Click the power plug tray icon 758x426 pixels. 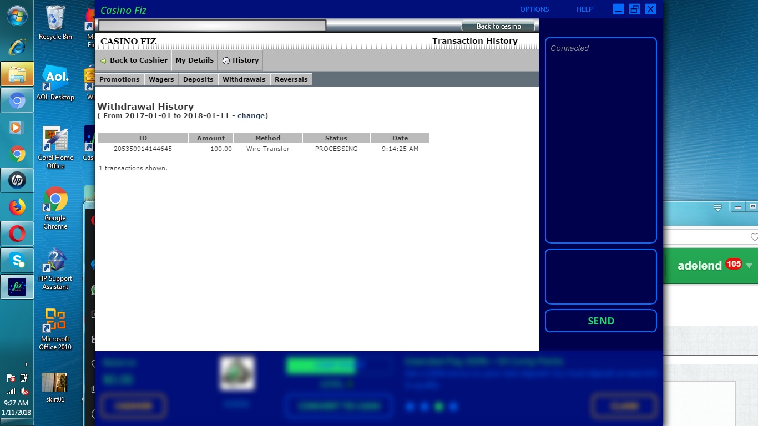24,378
